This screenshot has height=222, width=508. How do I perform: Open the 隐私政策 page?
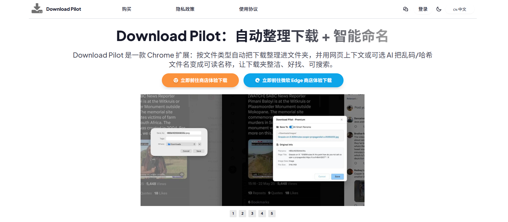(185, 9)
